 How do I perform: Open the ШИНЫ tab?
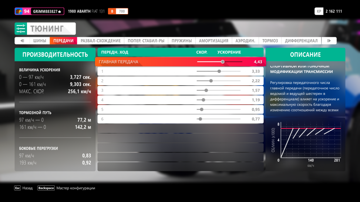point(40,41)
